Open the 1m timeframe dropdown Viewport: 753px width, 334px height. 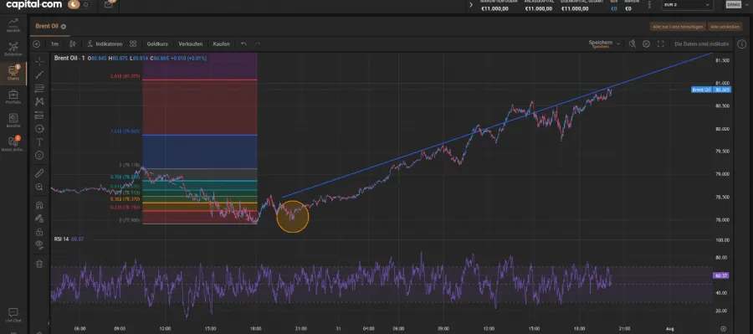[54, 44]
